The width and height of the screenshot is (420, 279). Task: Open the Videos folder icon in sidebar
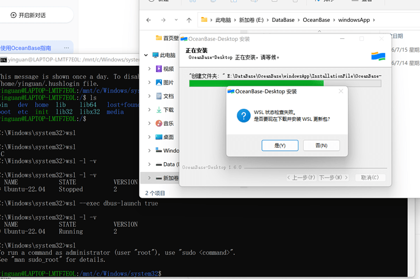tap(159, 69)
